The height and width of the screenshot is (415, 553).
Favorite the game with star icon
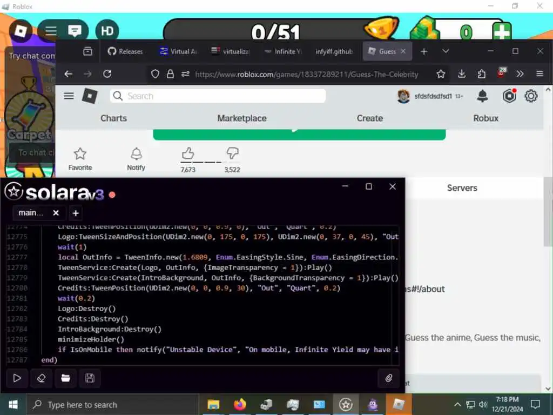[x=80, y=159]
